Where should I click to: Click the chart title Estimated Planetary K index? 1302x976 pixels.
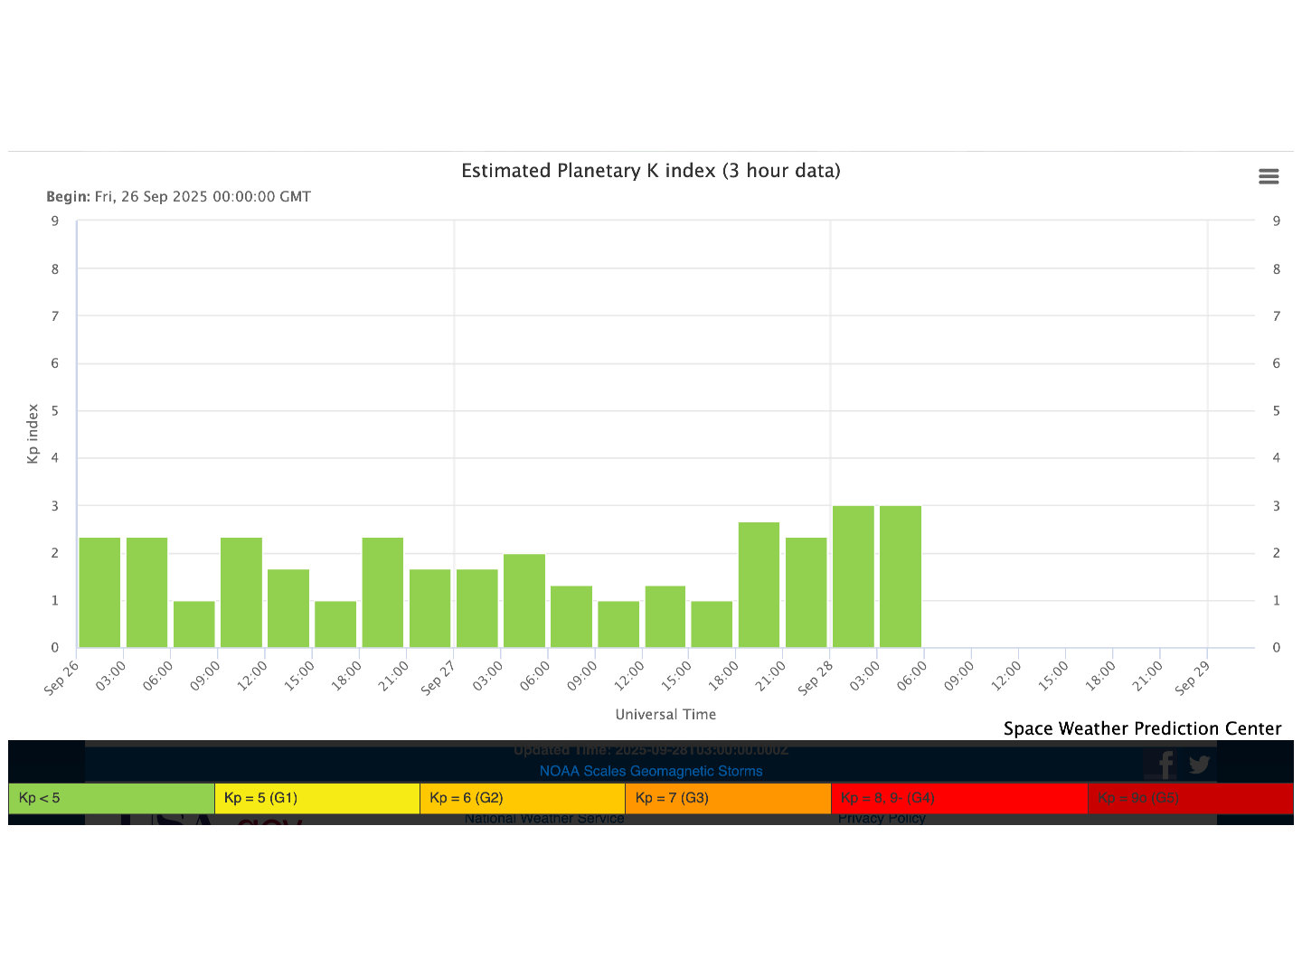click(650, 171)
